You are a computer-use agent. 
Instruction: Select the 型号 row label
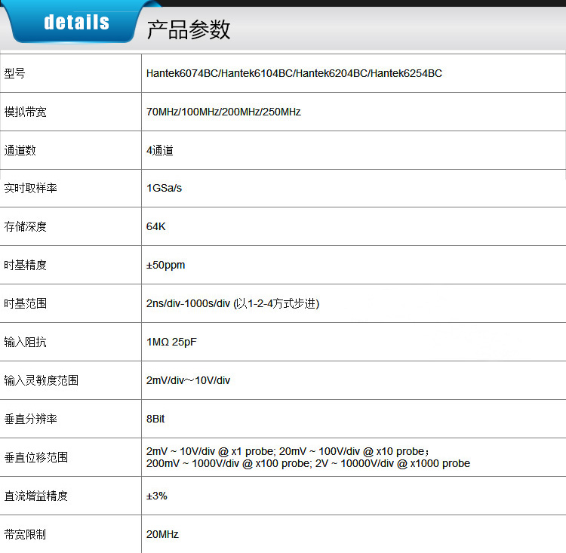tap(15, 73)
